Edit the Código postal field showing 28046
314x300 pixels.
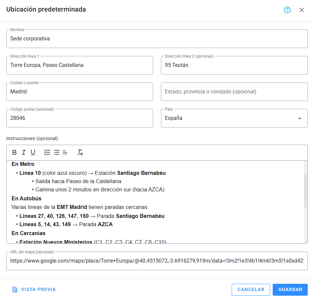click(x=79, y=118)
